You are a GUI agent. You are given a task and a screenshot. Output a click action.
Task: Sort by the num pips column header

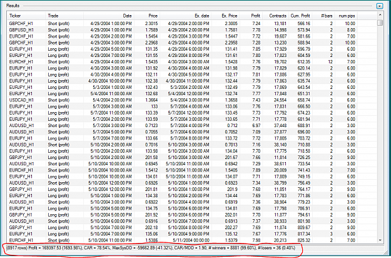coord(347,16)
